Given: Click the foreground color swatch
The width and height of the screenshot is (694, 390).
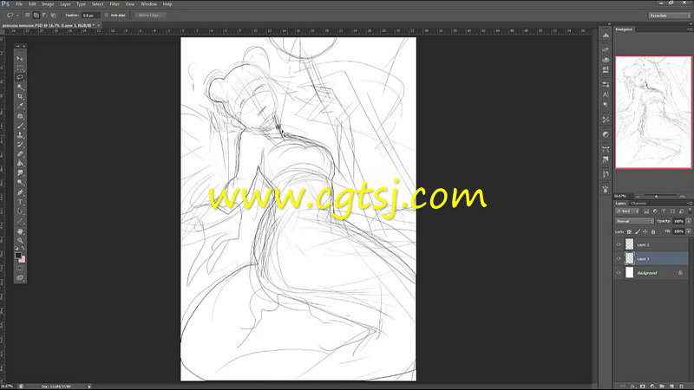Looking at the screenshot, I should point(18,255).
